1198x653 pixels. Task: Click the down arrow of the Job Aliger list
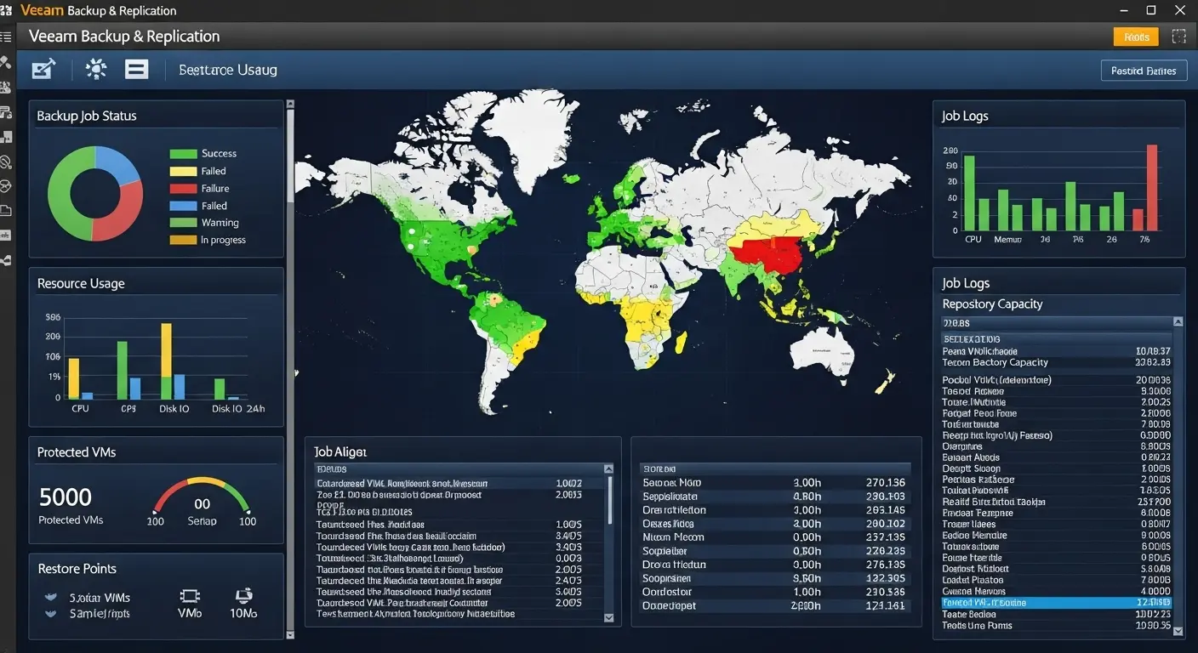608,618
